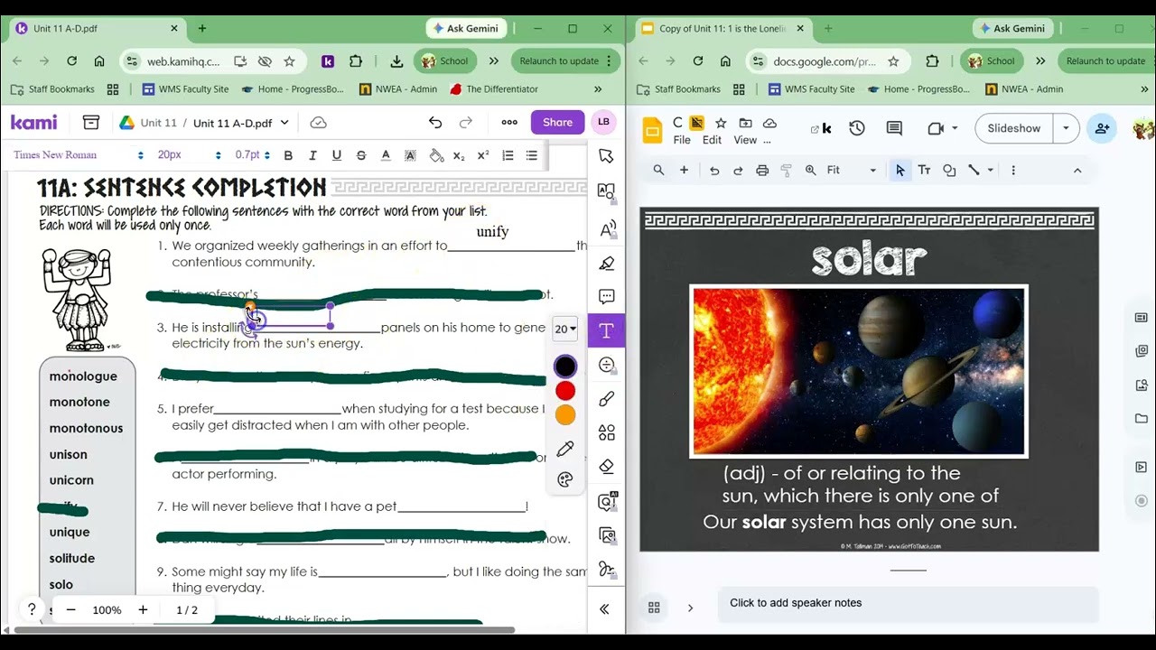This screenshot has width=1156, height=650.
Task: Select the shape tool in Slides toolbar
Action: point(949,170)
